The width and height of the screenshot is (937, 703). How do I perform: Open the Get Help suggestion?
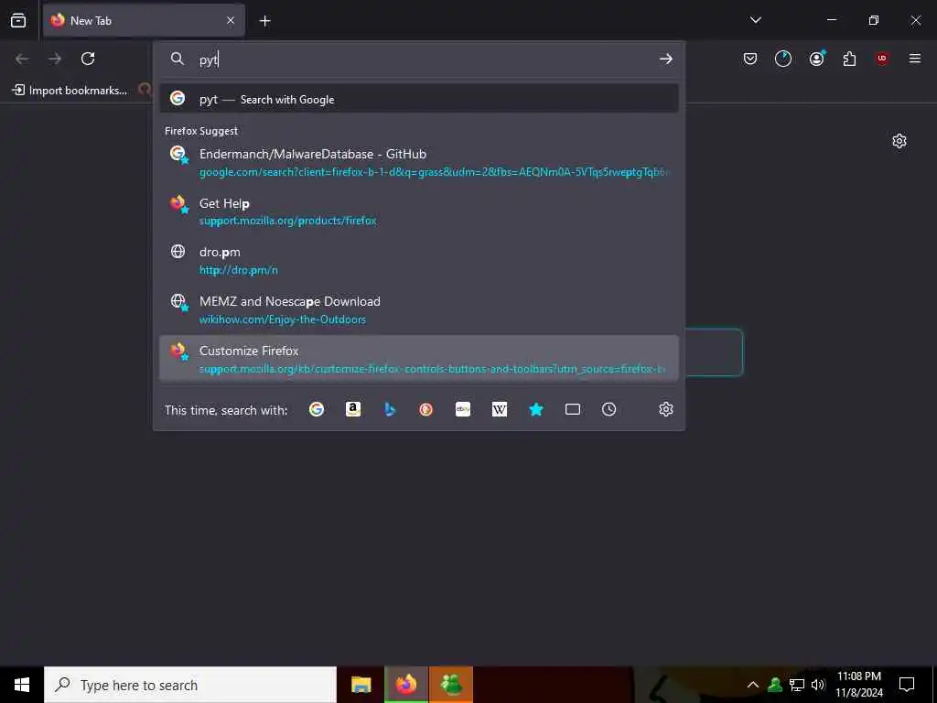point(419,211)
